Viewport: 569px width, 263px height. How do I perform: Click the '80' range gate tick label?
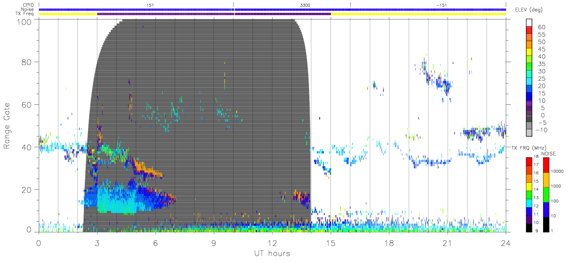(x=26, y=62)
